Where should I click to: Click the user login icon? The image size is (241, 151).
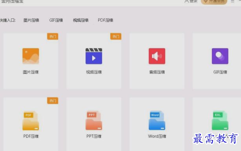point(186,2)
